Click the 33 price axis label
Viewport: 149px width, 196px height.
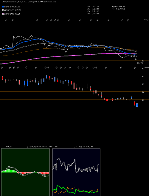click(x=143, y=84)
